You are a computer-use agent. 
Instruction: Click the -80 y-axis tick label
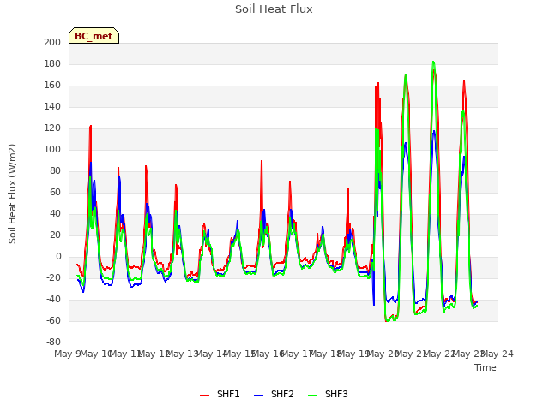coord(53,342)
